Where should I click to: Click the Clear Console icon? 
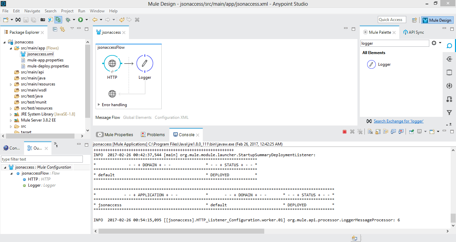370,132
